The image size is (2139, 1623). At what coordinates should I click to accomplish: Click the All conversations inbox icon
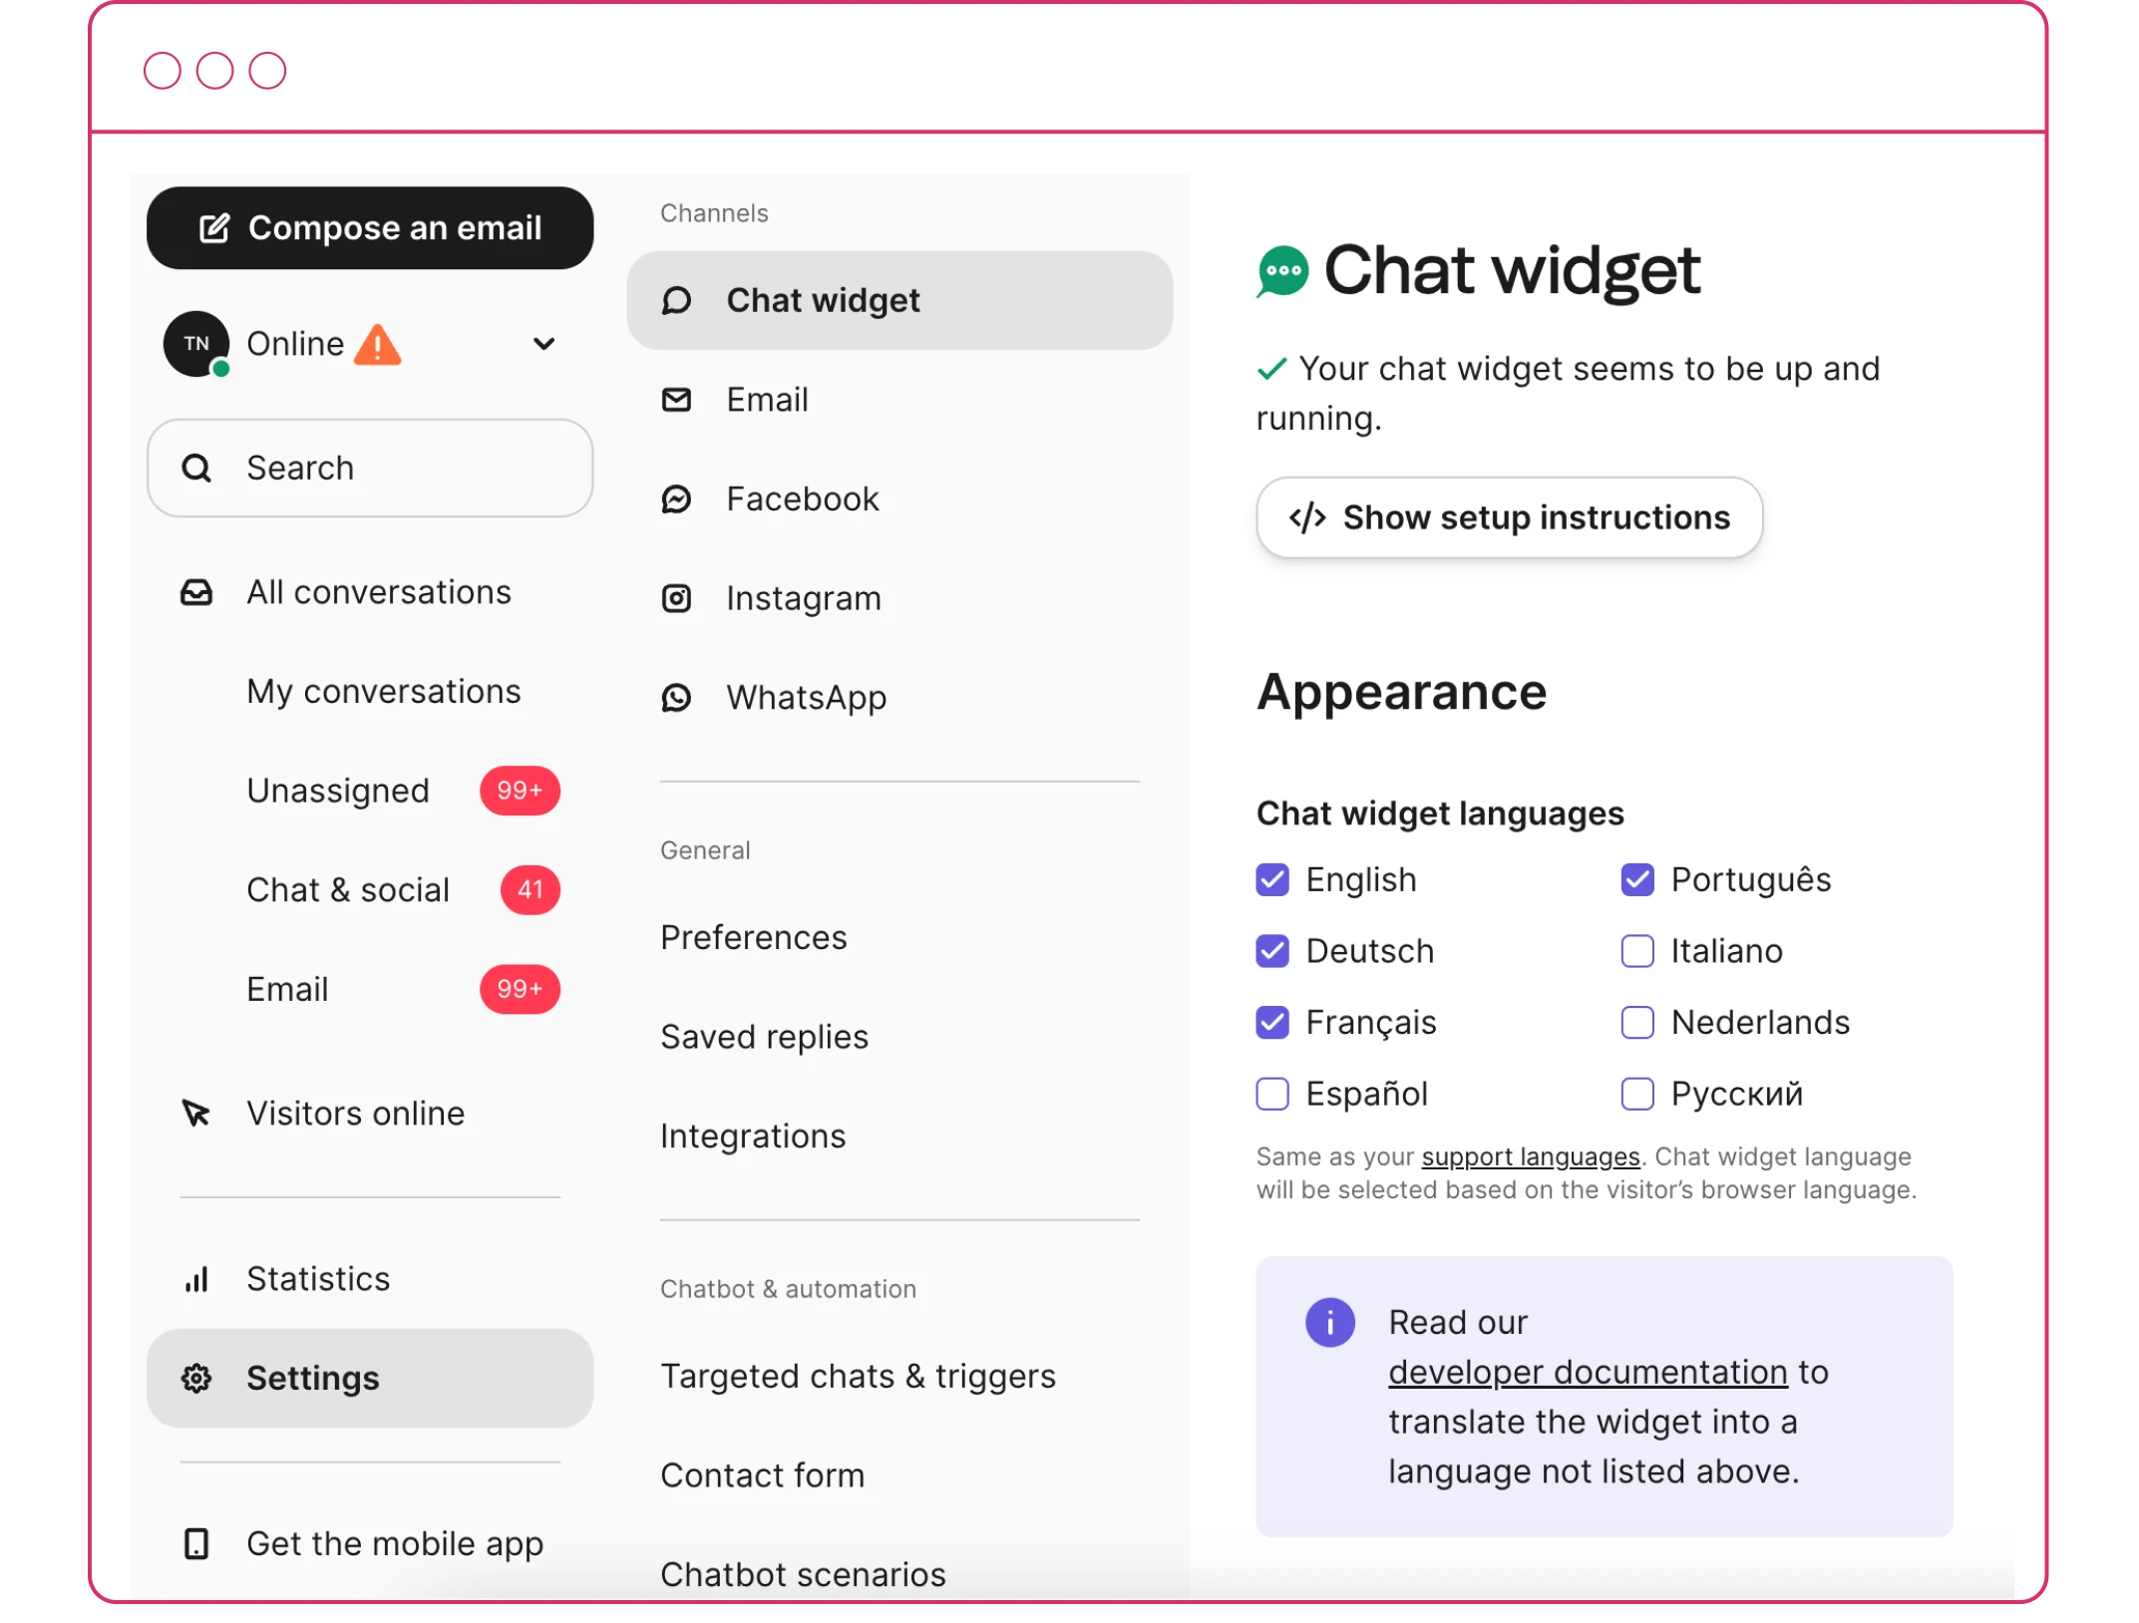tap(196, 592)
